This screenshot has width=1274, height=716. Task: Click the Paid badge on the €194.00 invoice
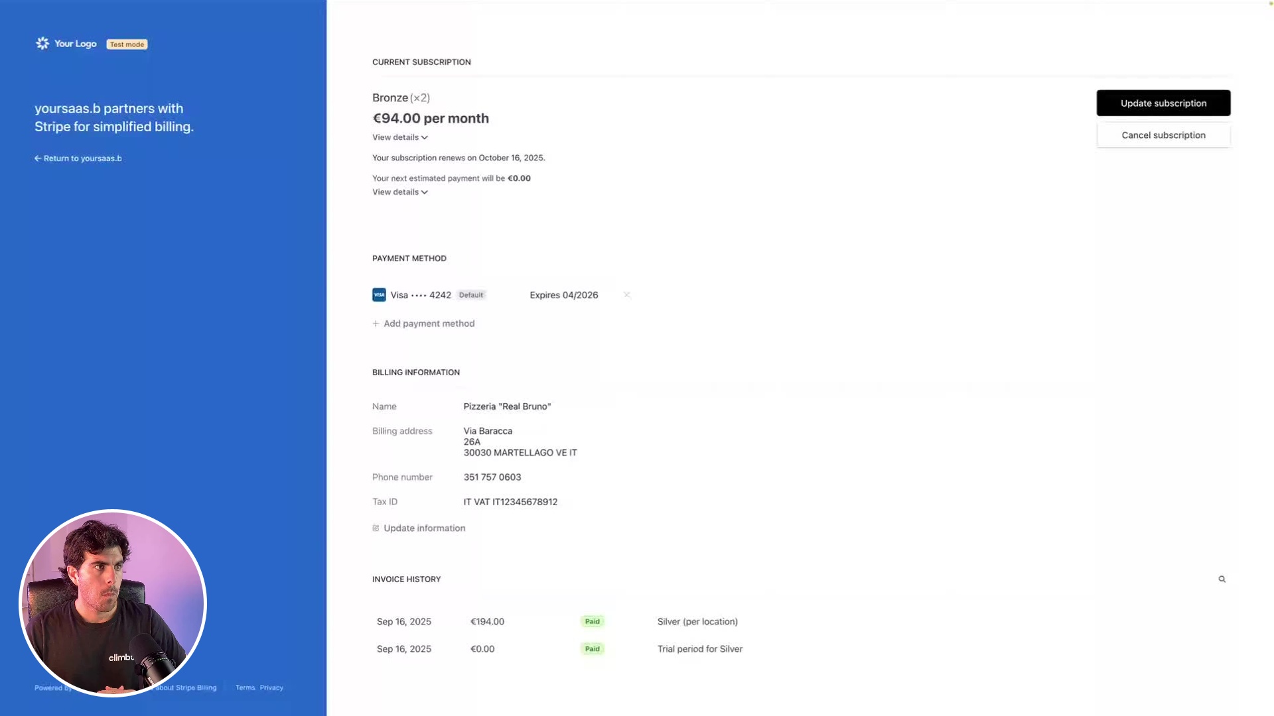pos(592,622)
